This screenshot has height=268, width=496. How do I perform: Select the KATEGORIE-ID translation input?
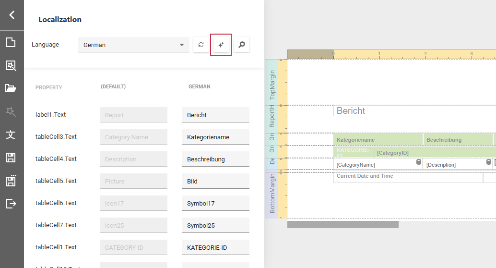click(215, 247)
